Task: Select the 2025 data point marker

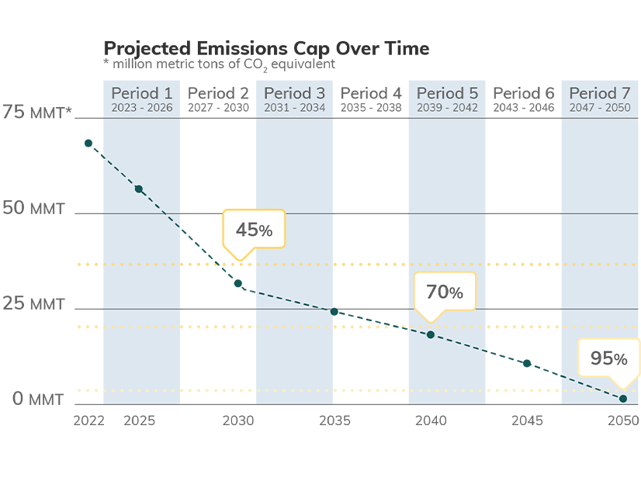Action: tap(139, 189)
